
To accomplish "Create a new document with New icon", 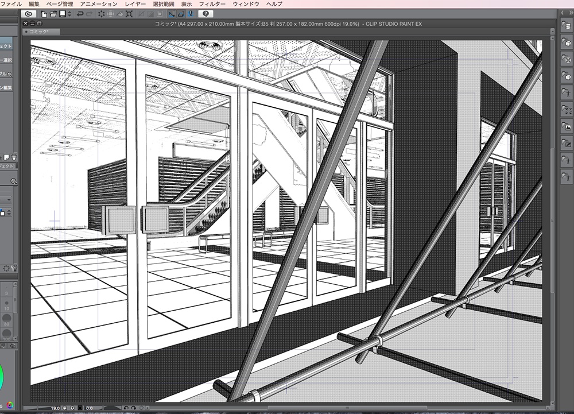I will coord(44,14).
